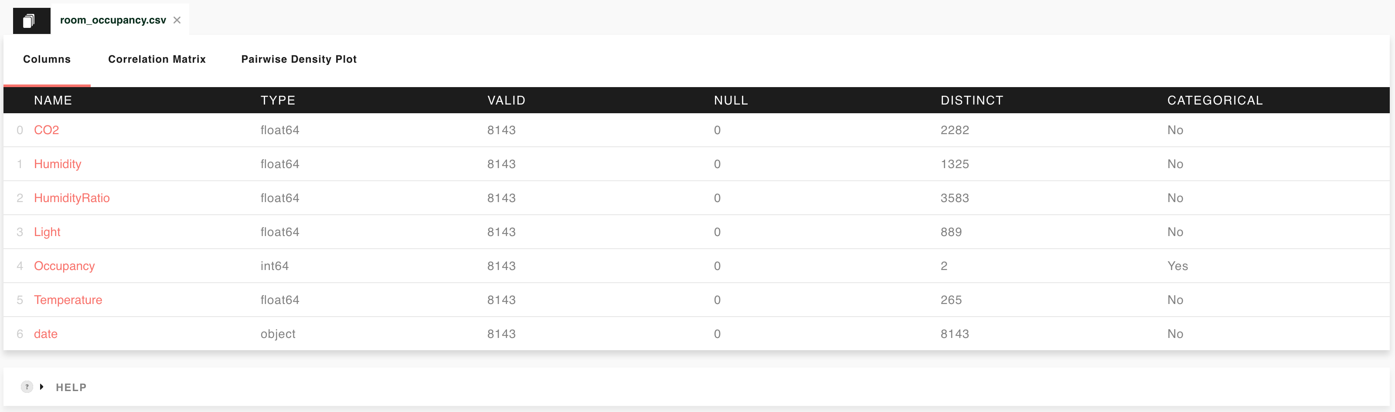Select the Columns tab
The height and width of the screenshot is (412, 1395).
click(x=47, y=59)
